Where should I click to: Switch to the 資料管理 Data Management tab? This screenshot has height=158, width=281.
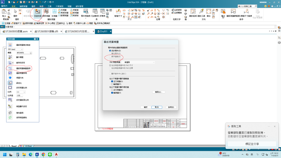click(79, 6)
